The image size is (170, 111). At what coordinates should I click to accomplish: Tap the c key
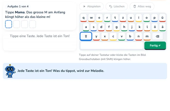point(113,36)
